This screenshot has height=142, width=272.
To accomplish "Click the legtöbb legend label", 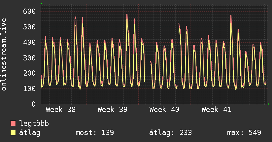I will [x=34, y=124].
